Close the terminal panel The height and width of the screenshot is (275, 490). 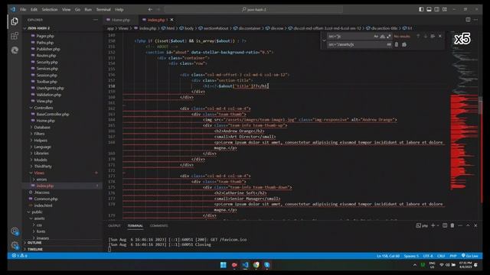tap(475, 225)
